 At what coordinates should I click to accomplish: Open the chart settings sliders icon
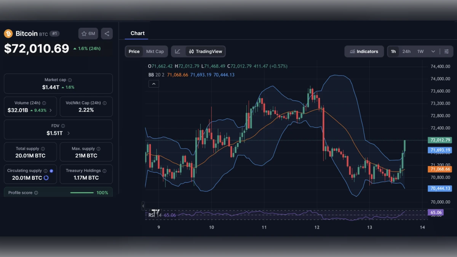coord(446,51)
